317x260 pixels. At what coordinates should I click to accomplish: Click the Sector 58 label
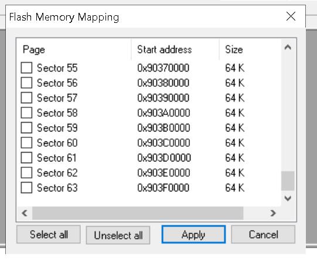point(57,113)
